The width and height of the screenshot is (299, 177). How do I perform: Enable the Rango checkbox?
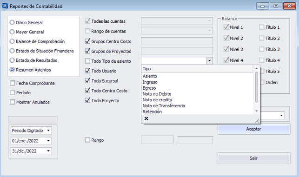[x=87, y=140]
